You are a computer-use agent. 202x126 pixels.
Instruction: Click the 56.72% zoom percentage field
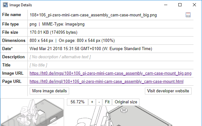pyautogui.click(x=78, y=102)
